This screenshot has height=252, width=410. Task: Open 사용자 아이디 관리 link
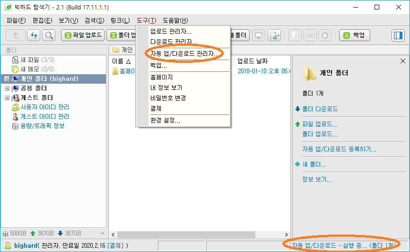tap(45, 107)
